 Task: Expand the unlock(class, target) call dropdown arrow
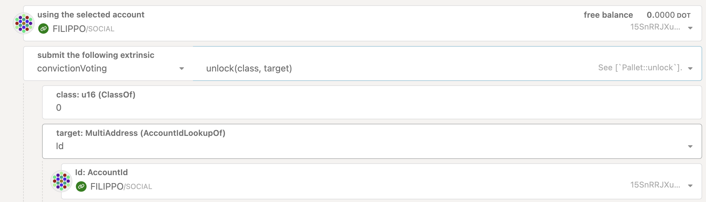click(690, 69)
